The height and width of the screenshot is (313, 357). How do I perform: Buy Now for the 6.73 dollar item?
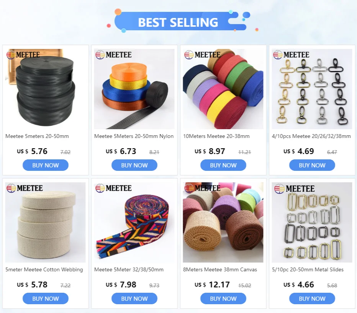click(134, 165)
